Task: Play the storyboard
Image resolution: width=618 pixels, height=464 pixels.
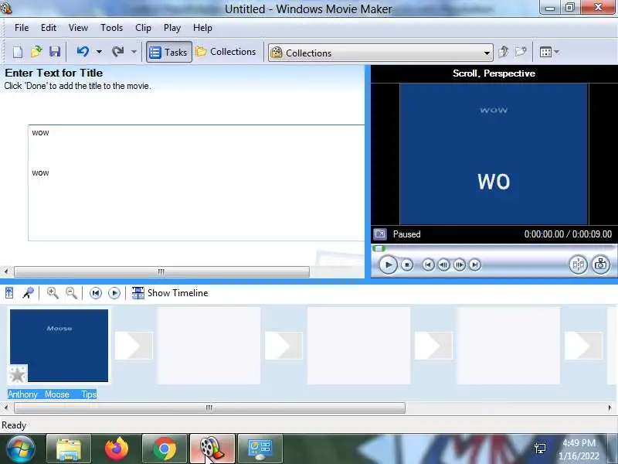Action: click(114, 293)
